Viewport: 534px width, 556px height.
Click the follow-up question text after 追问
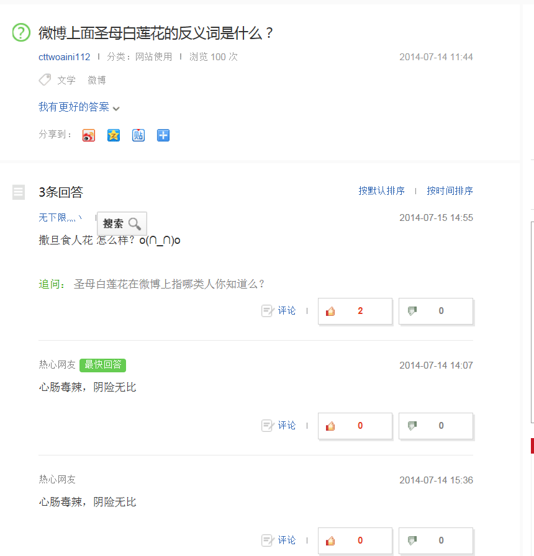pos(169,284)
